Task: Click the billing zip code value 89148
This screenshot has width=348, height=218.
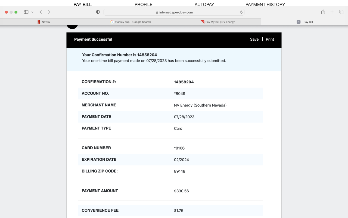Action: pyautogui.click(x=180, y=171)
